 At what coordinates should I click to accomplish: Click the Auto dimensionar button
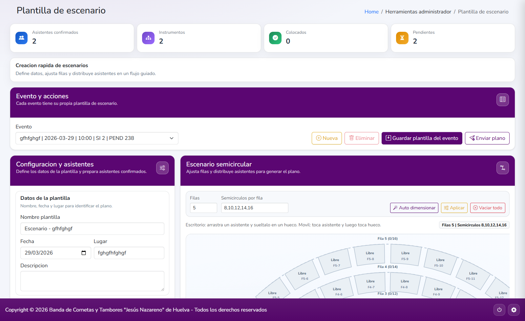coord(414,208)
